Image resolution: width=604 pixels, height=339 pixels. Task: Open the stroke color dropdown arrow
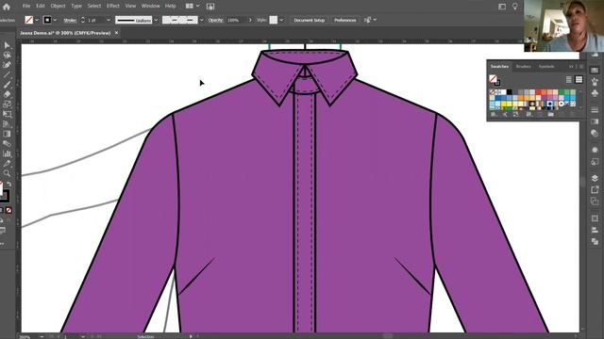click(x=55, y=20)
